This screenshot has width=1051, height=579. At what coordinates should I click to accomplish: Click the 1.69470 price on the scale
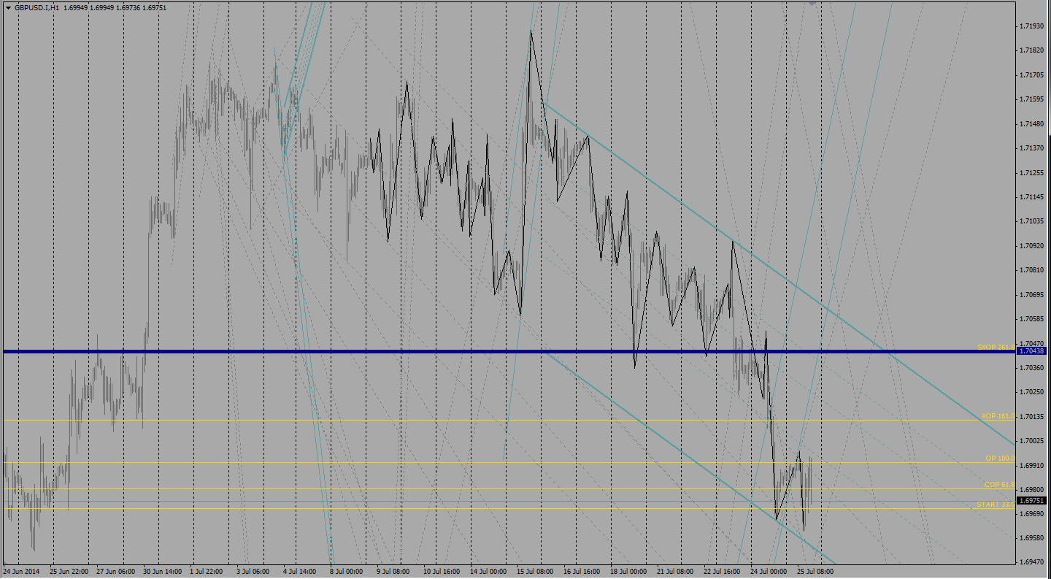pos(1032,562)
